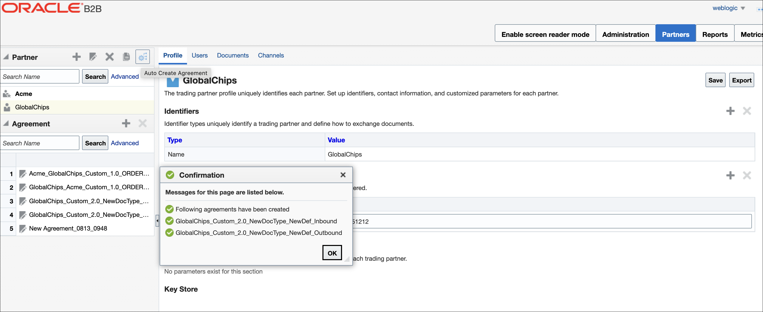Switch to the Channels tab
The image size is (763, 312).
pos(271,55)
